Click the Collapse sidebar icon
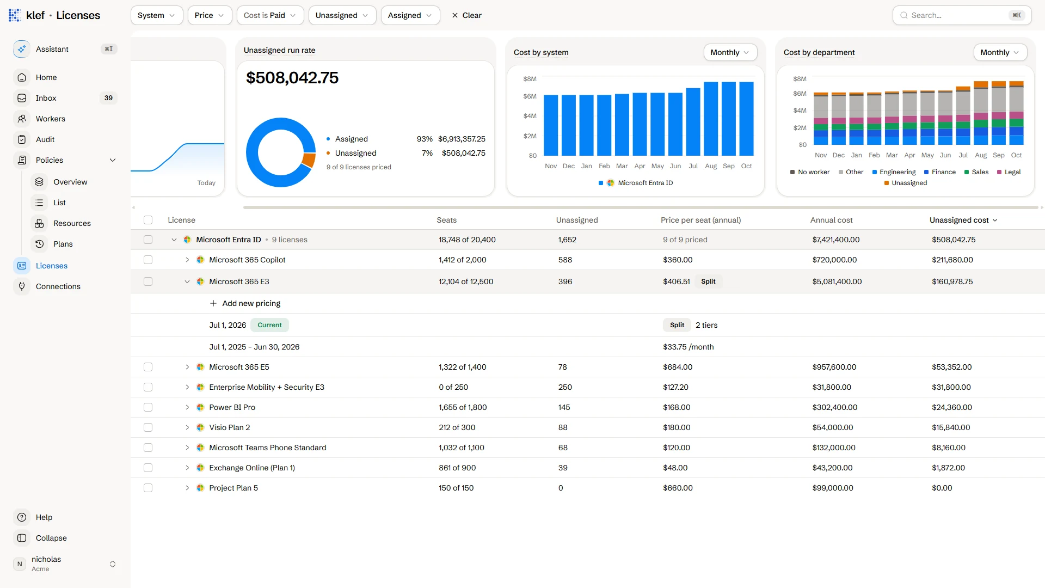The width and height of the screenshot is (1045, 588). tap(22, 538)
